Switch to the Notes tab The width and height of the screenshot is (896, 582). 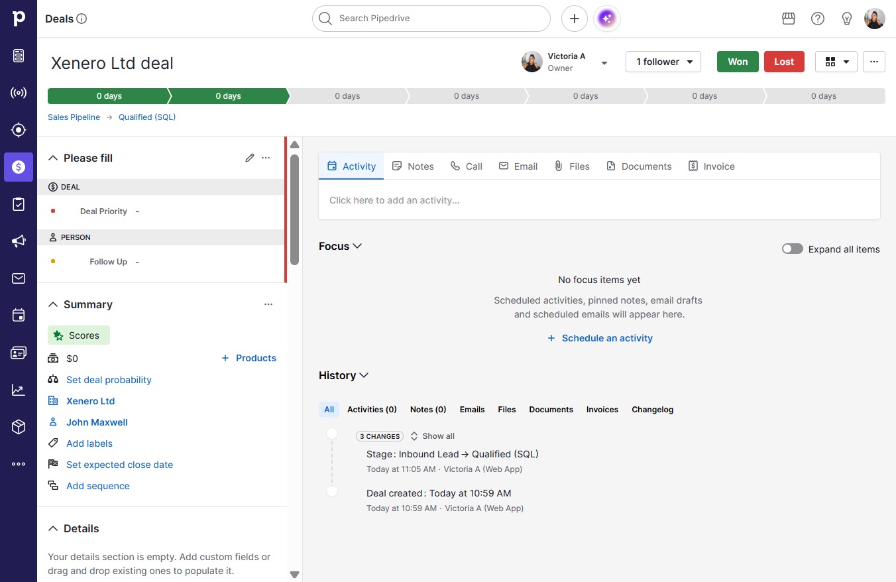(x=413, y=166)
